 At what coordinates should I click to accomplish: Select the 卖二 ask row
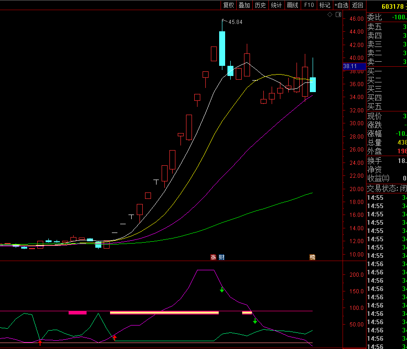tap(386, 53)
